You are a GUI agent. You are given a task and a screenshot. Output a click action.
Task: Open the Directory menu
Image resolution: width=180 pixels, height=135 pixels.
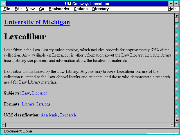101,9
